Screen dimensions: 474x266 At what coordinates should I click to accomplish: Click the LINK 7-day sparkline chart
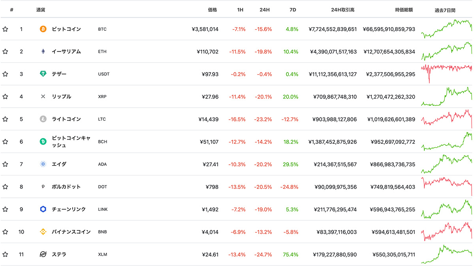pyautogui.click(x=447, y=209)
